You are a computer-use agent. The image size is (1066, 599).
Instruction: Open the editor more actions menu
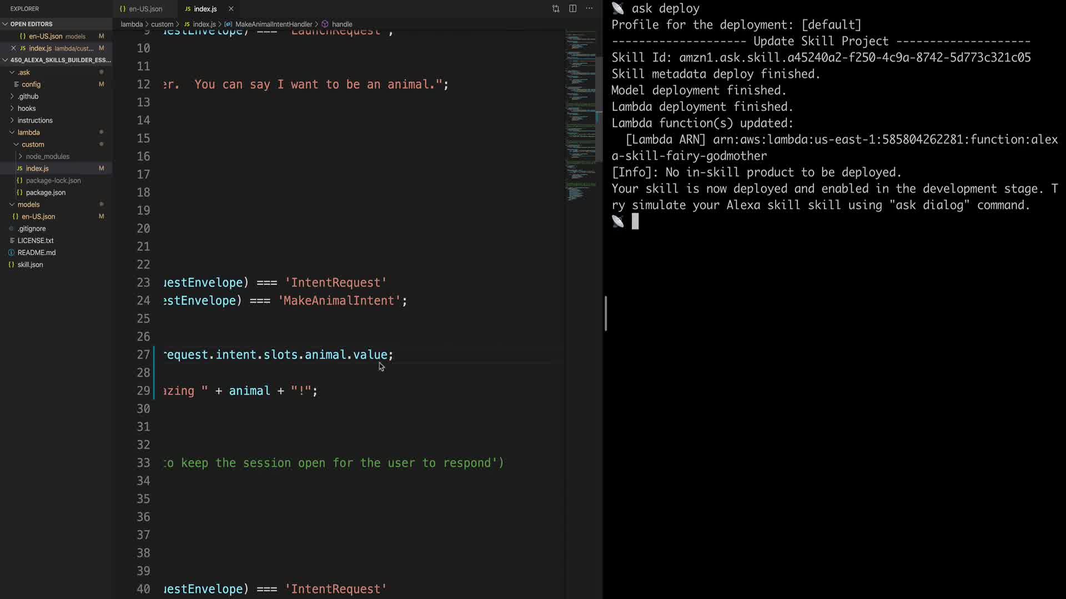[589, 8]
